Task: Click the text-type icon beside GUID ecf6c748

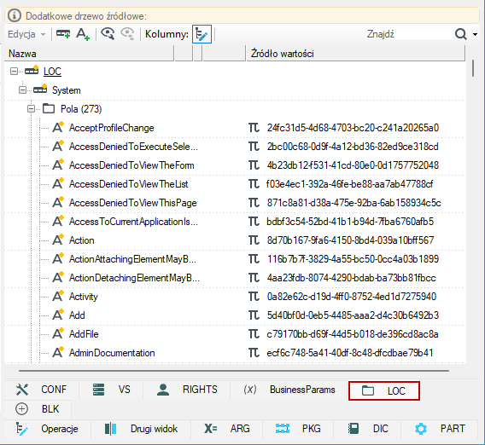Action: pos(254,353)
